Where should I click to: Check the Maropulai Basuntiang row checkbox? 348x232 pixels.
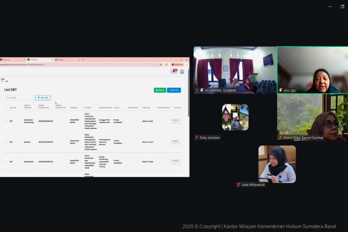(6, 121)
